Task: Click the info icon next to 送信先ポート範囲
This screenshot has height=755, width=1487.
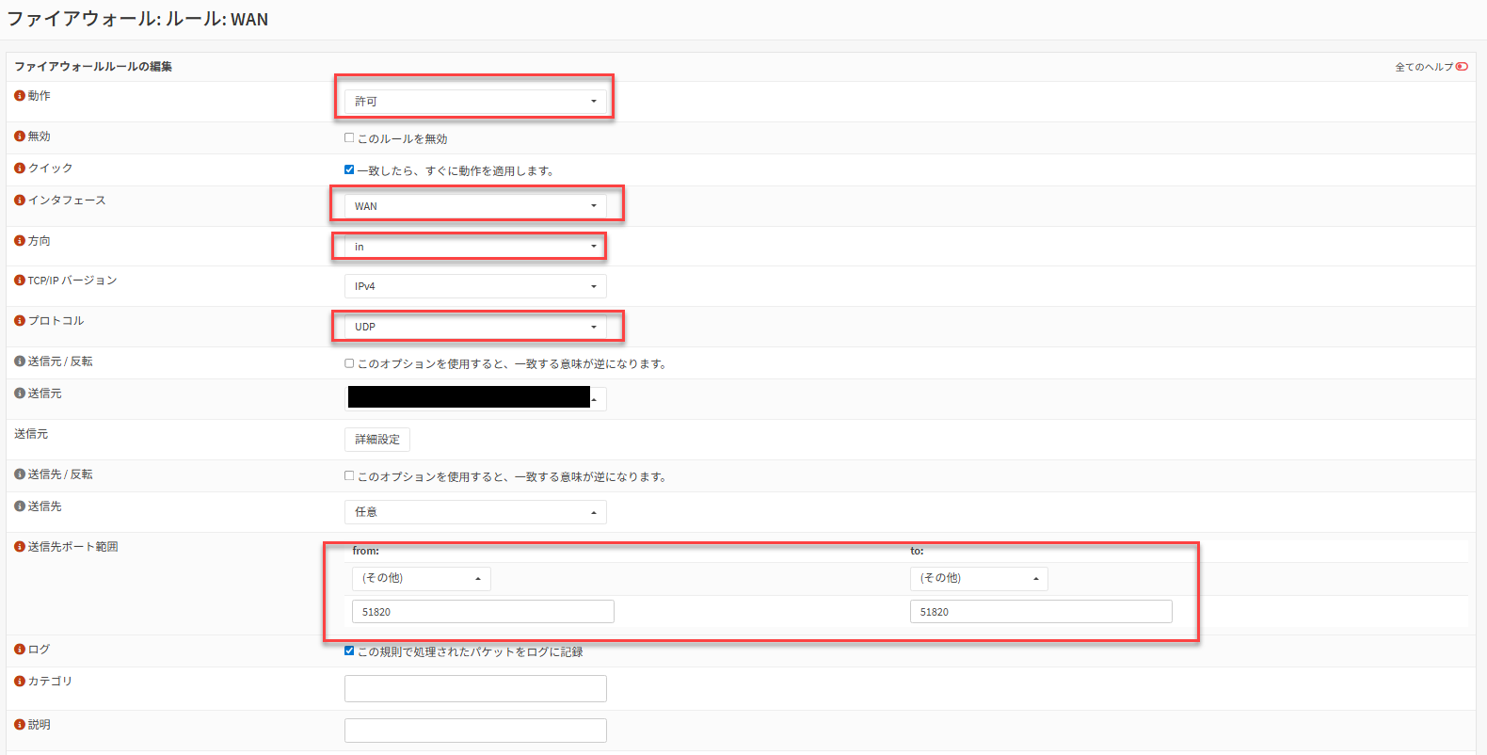Action: tap(20, 547)
